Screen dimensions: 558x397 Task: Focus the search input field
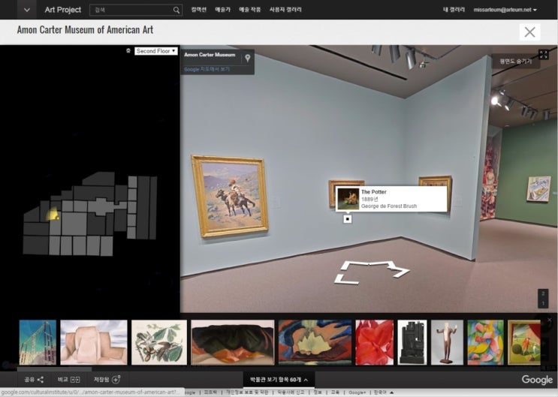pyautogui.click(x=131, y=10)
